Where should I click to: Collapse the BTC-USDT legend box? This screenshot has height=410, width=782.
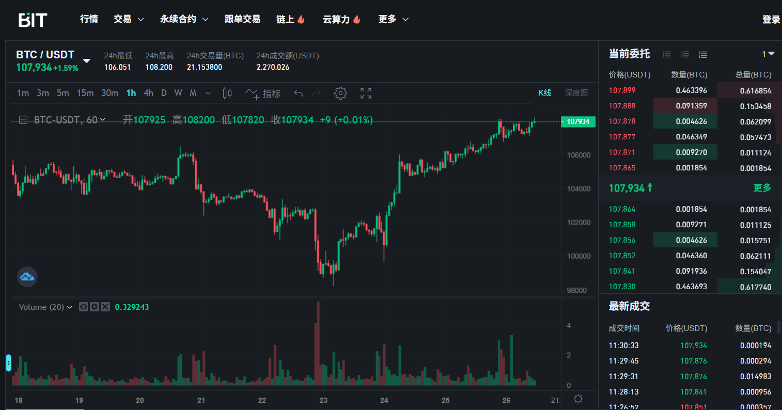[23, 120]
